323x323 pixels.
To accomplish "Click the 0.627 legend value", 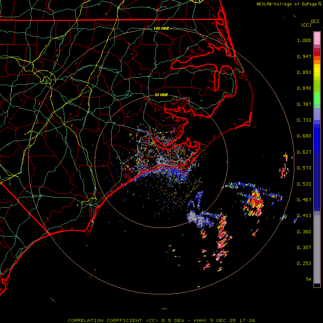I will [304, 152].
